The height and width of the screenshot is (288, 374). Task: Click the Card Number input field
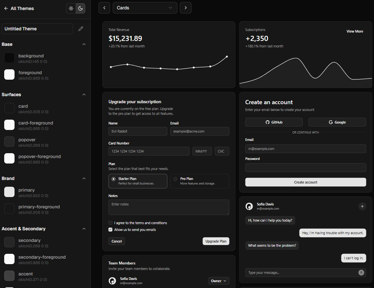(x=149, y=151)
